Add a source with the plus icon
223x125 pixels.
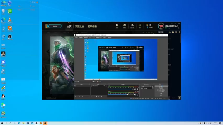pos(92,96)
